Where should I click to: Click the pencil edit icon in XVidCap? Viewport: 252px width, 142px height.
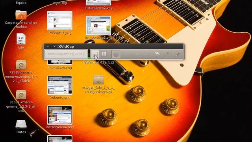click(x=178, y=54)
